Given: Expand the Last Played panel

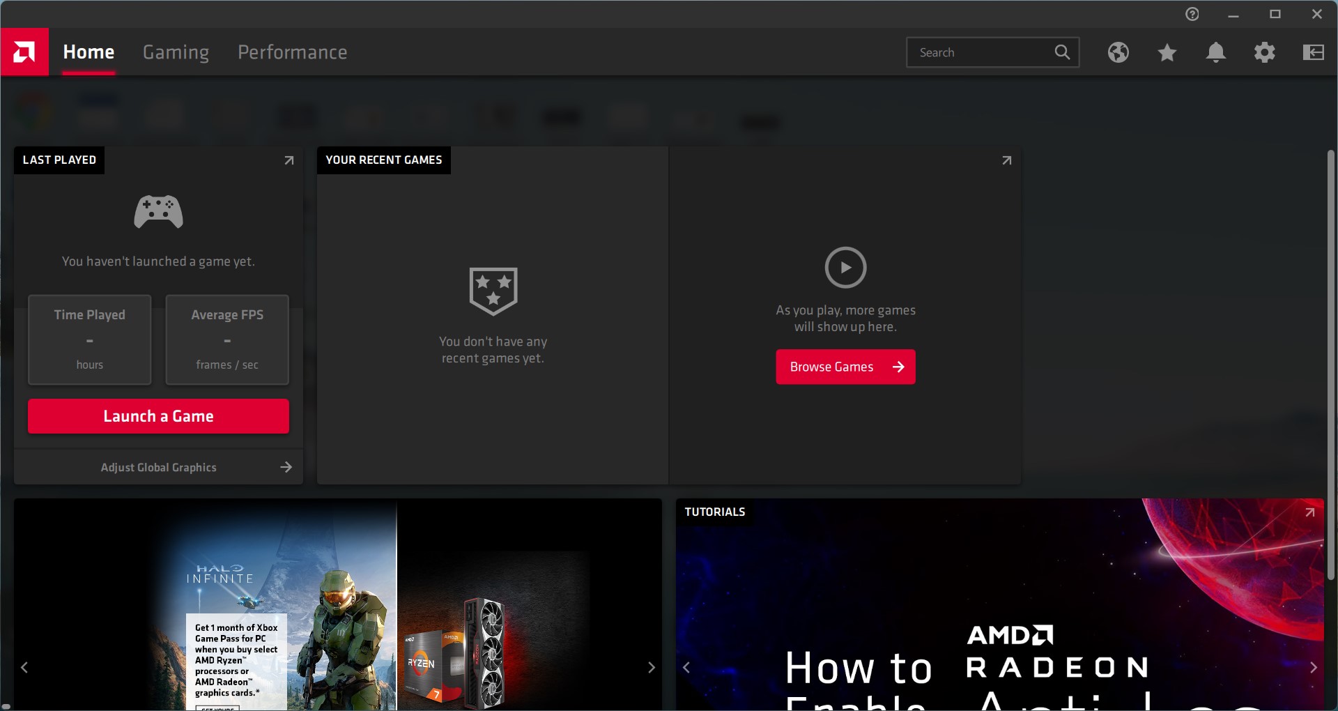Looking at the screenshot, I should coord(289,160).
